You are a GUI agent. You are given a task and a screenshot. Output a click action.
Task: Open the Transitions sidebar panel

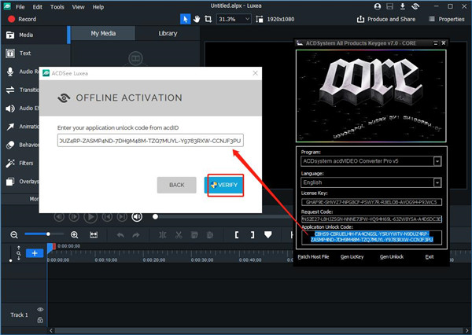tap(20, 90)
